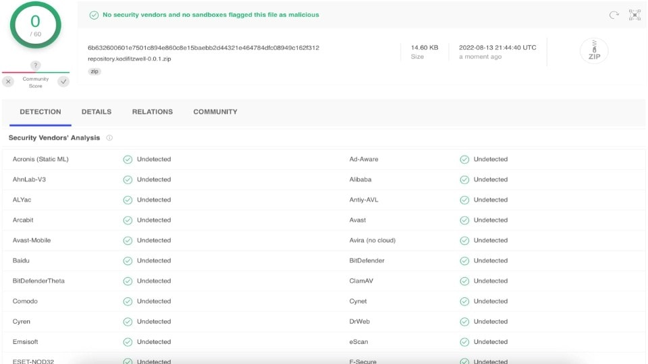Click the Acronis Undetected check icon
The image size is (648, 364).
click(127, 160)
